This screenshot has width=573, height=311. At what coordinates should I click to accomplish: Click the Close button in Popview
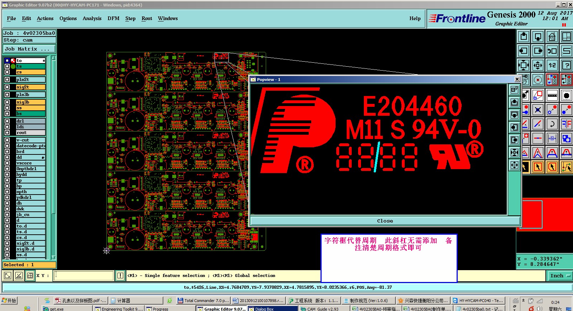point(385,221)
